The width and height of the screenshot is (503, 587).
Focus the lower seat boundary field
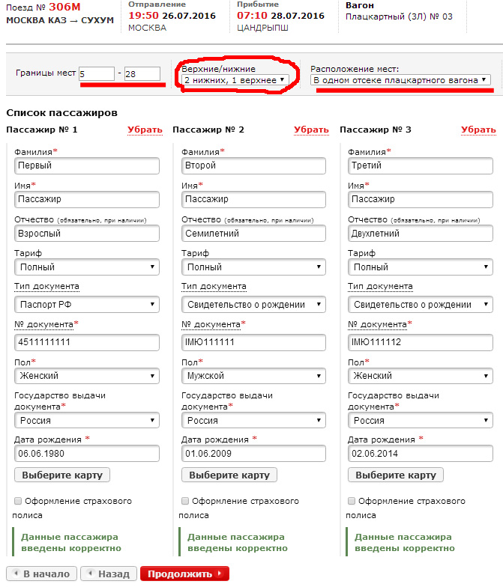[97, 73]
